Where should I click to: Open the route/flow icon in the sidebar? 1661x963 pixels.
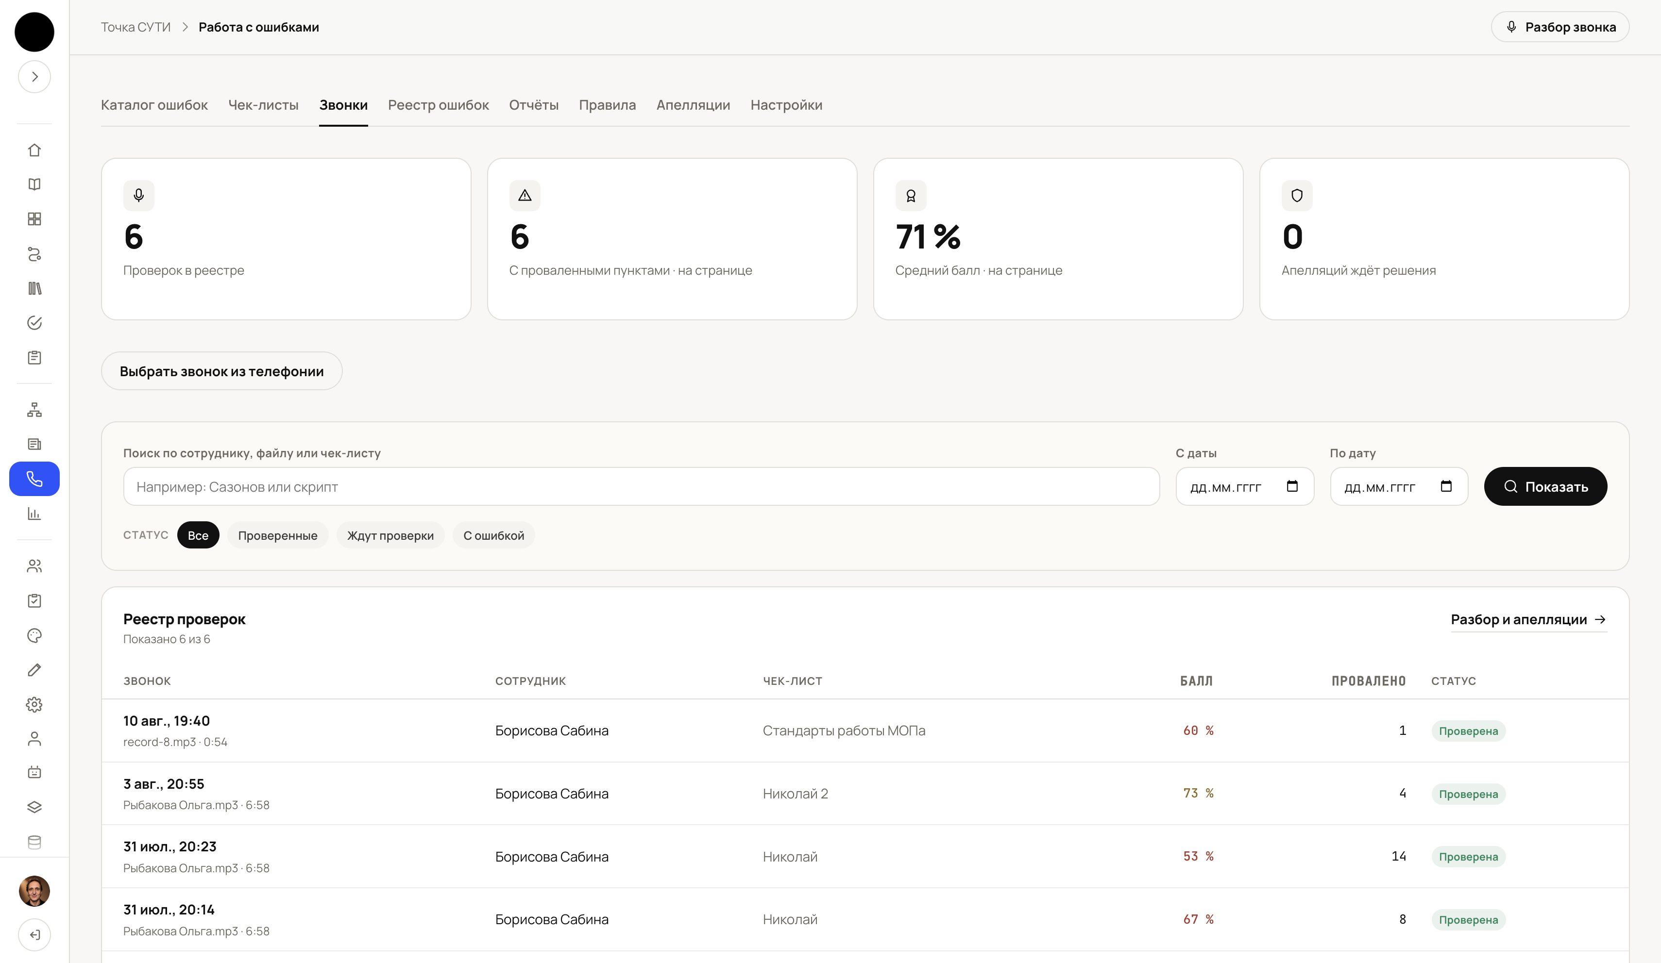34,253
